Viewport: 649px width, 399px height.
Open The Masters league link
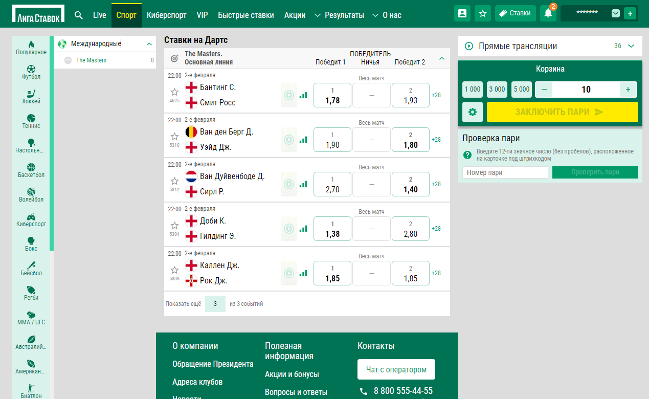pyautogui.click(x=91, y=60)
